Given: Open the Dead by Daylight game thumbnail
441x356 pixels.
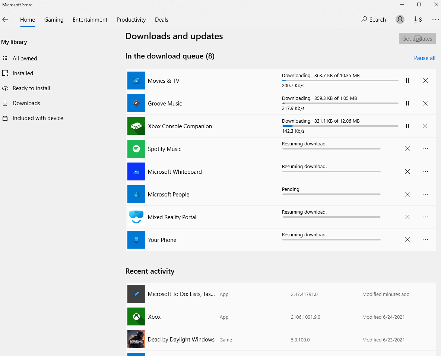Looking at the screenshot, I should [136, 339].
